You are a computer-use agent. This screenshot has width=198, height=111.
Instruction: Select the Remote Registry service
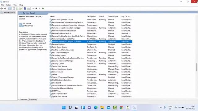click(x=91, y=44)
